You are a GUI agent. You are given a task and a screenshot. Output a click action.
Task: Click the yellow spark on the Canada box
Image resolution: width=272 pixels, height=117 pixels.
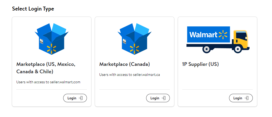135,48
